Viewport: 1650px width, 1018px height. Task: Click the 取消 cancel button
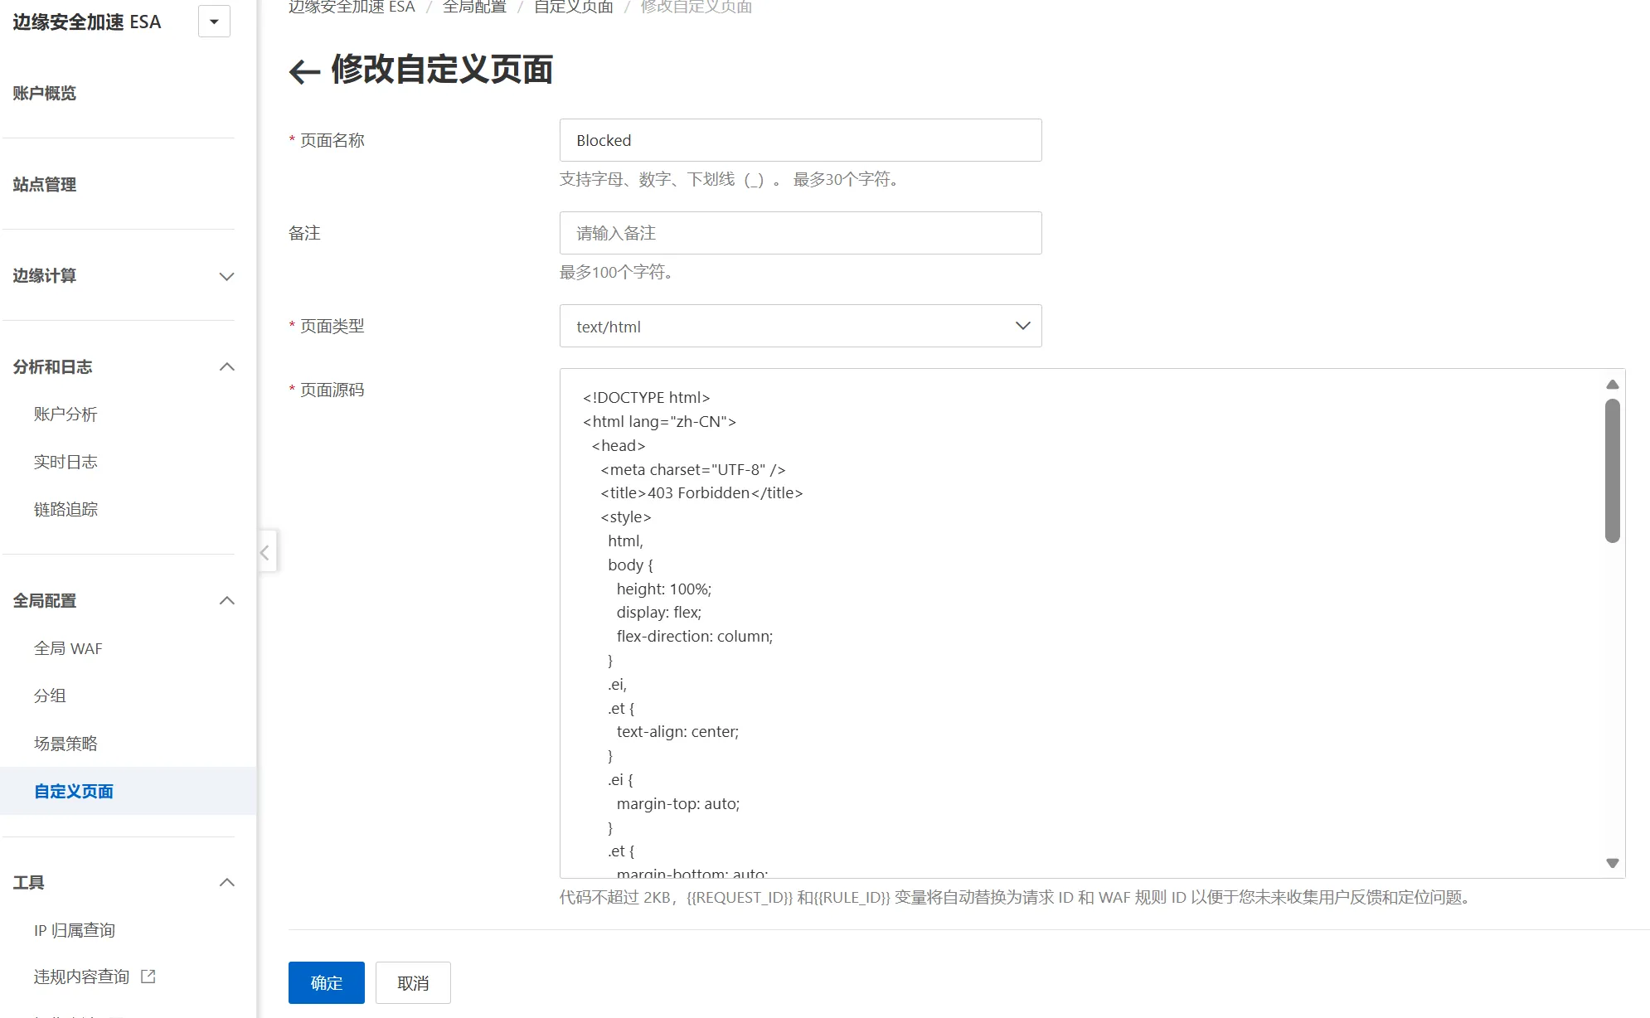pyautogui.click(x=413, y=982)
